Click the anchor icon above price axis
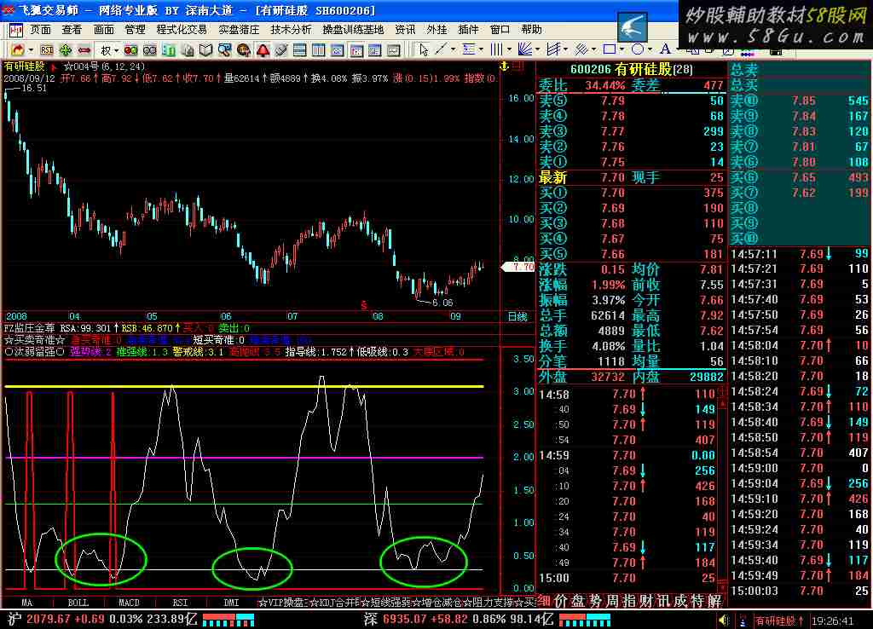 505,66
